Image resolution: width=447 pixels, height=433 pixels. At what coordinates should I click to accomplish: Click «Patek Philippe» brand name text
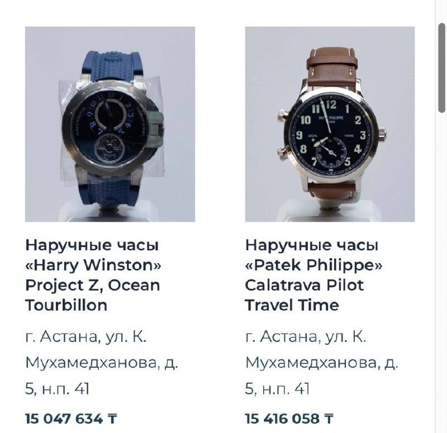pyautogui.click(x=313, y=265)
